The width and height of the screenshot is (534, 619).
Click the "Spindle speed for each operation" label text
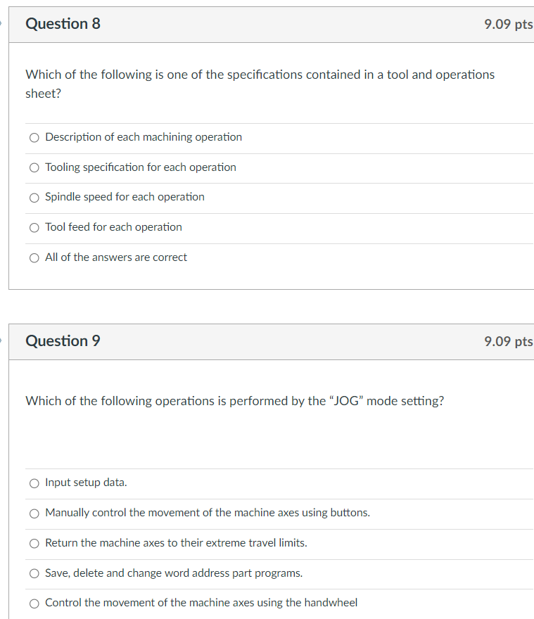125,197
